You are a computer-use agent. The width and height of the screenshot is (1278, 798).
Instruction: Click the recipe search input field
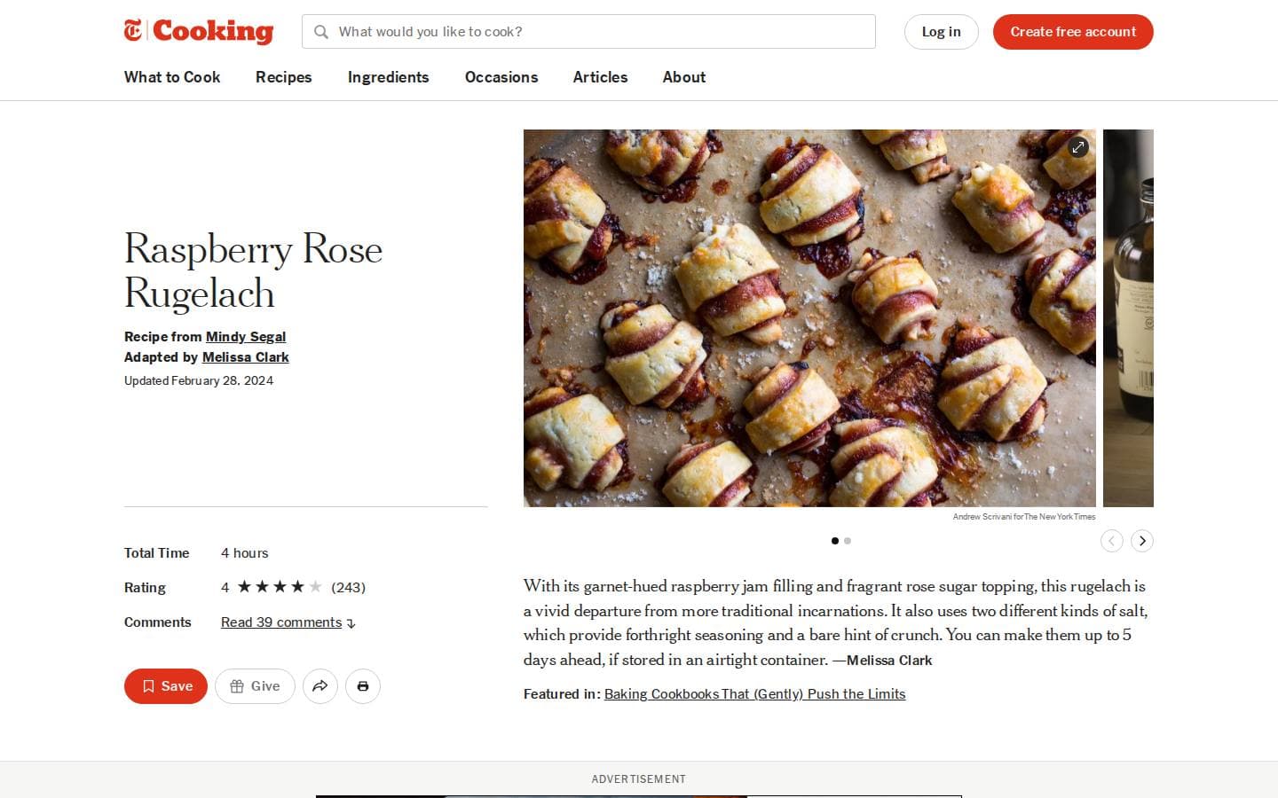click(588, 32)
